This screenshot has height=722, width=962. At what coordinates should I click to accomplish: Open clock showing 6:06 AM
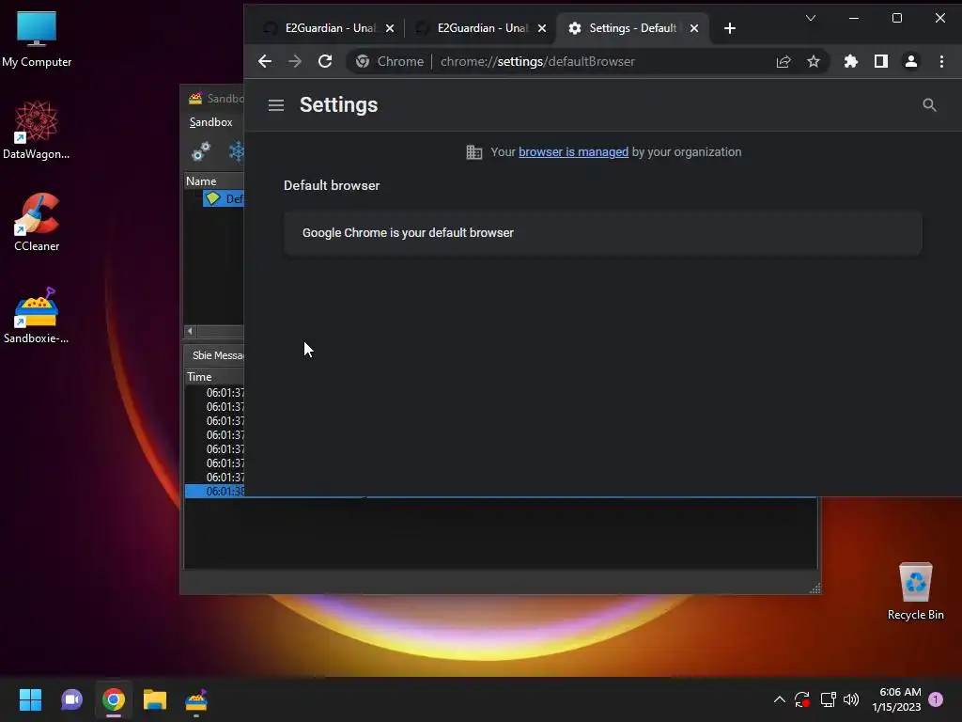click(x=896, y=699)
